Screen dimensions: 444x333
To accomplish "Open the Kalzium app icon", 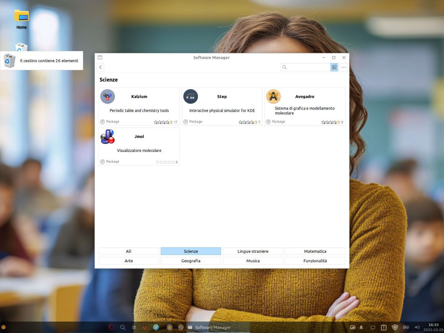I will pyautogui.click(x=108, y=96).
